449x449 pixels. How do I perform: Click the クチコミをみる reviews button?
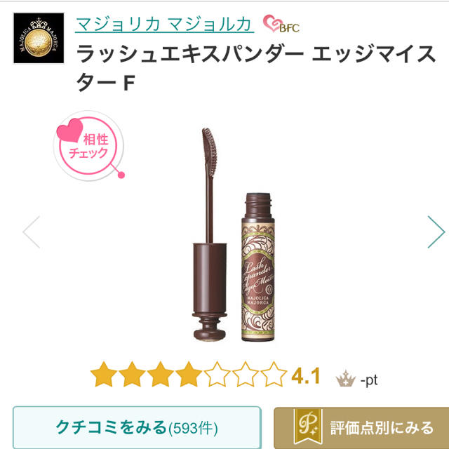point(137,427)
